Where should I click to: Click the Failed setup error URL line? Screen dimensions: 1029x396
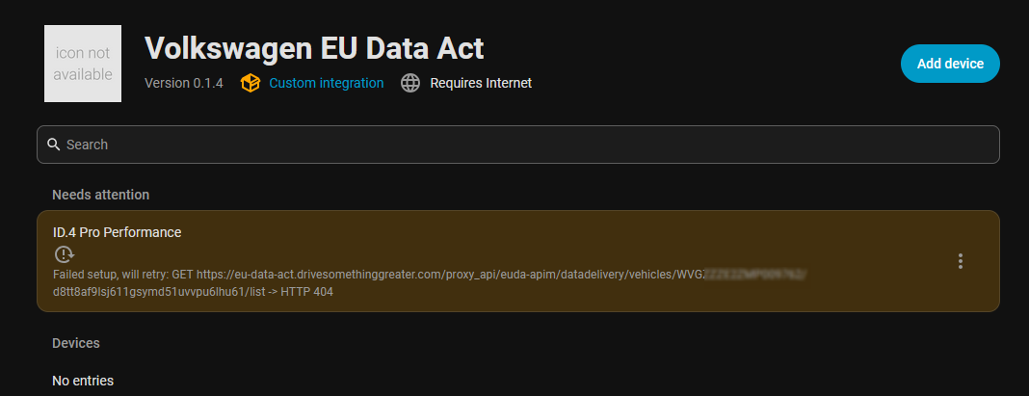click(x=430, y=275)
